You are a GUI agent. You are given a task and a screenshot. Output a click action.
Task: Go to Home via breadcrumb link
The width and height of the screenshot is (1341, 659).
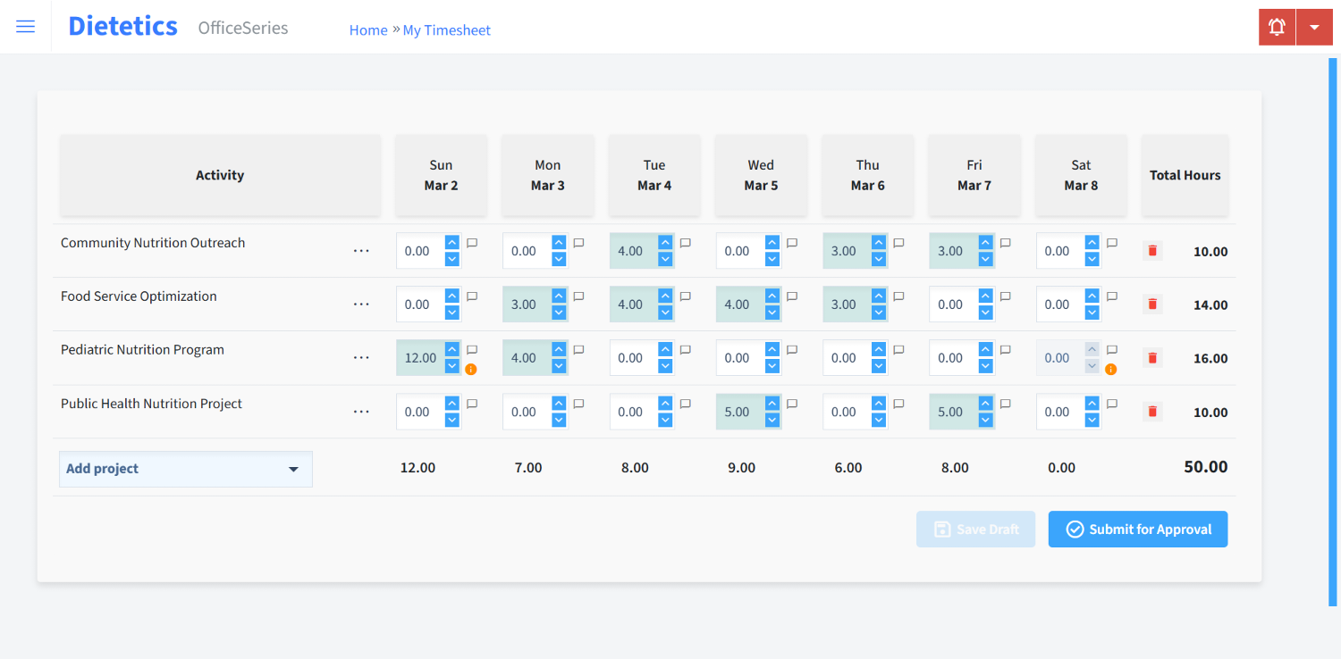point(368,29)
